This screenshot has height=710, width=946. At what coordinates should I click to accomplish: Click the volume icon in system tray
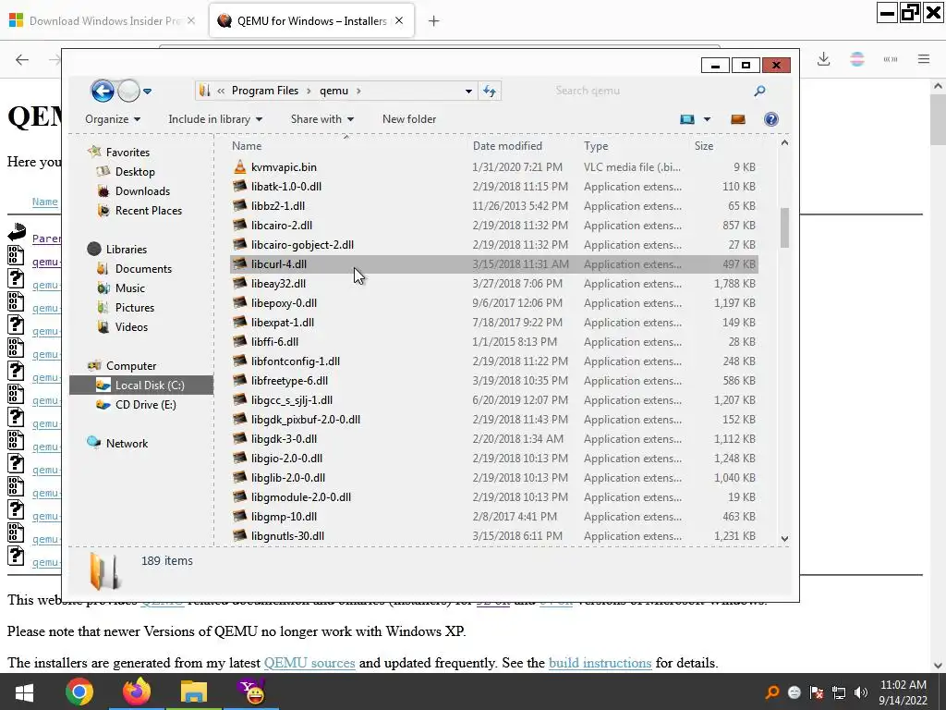tap(861, 692)
